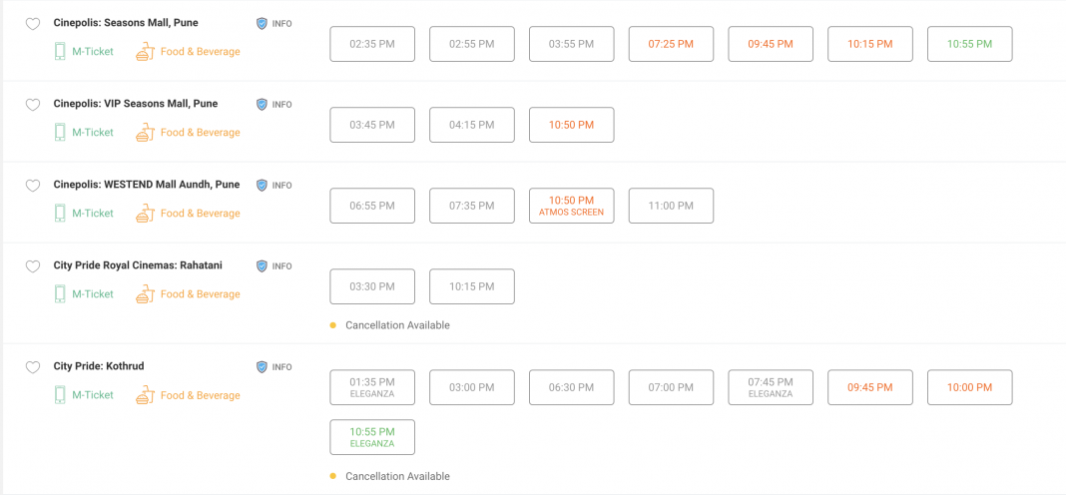Click INFO icon for Cinepolis: VIP Seasons Mall
The width and height of the screenshot is (1066, 495).
click(x=263, y=104)
